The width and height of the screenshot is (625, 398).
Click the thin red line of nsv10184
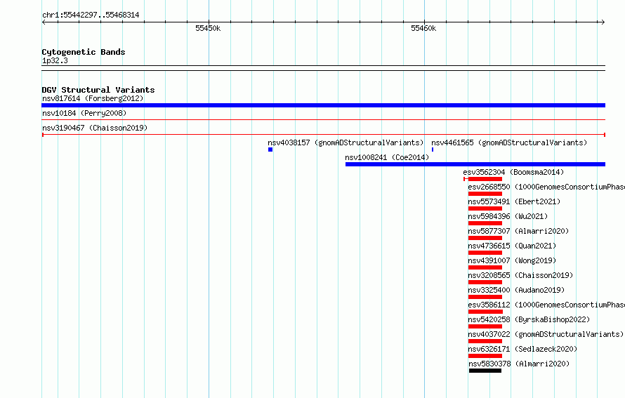point(323,119)
